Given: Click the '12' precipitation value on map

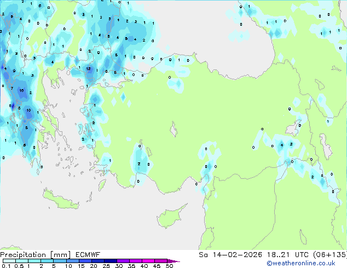Looking at the screenshot, I should 88,69.
